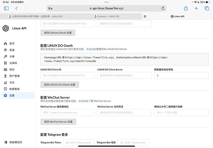Reload the page with the refresh icon
The image size is (213, 148).
pos(163,8)
